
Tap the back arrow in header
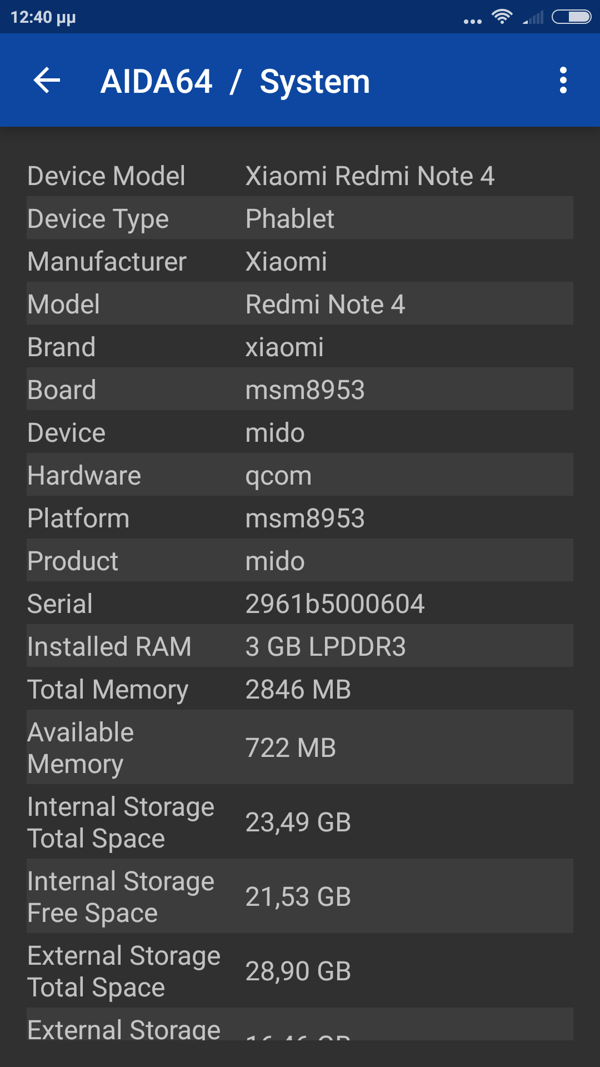(47, 81)
